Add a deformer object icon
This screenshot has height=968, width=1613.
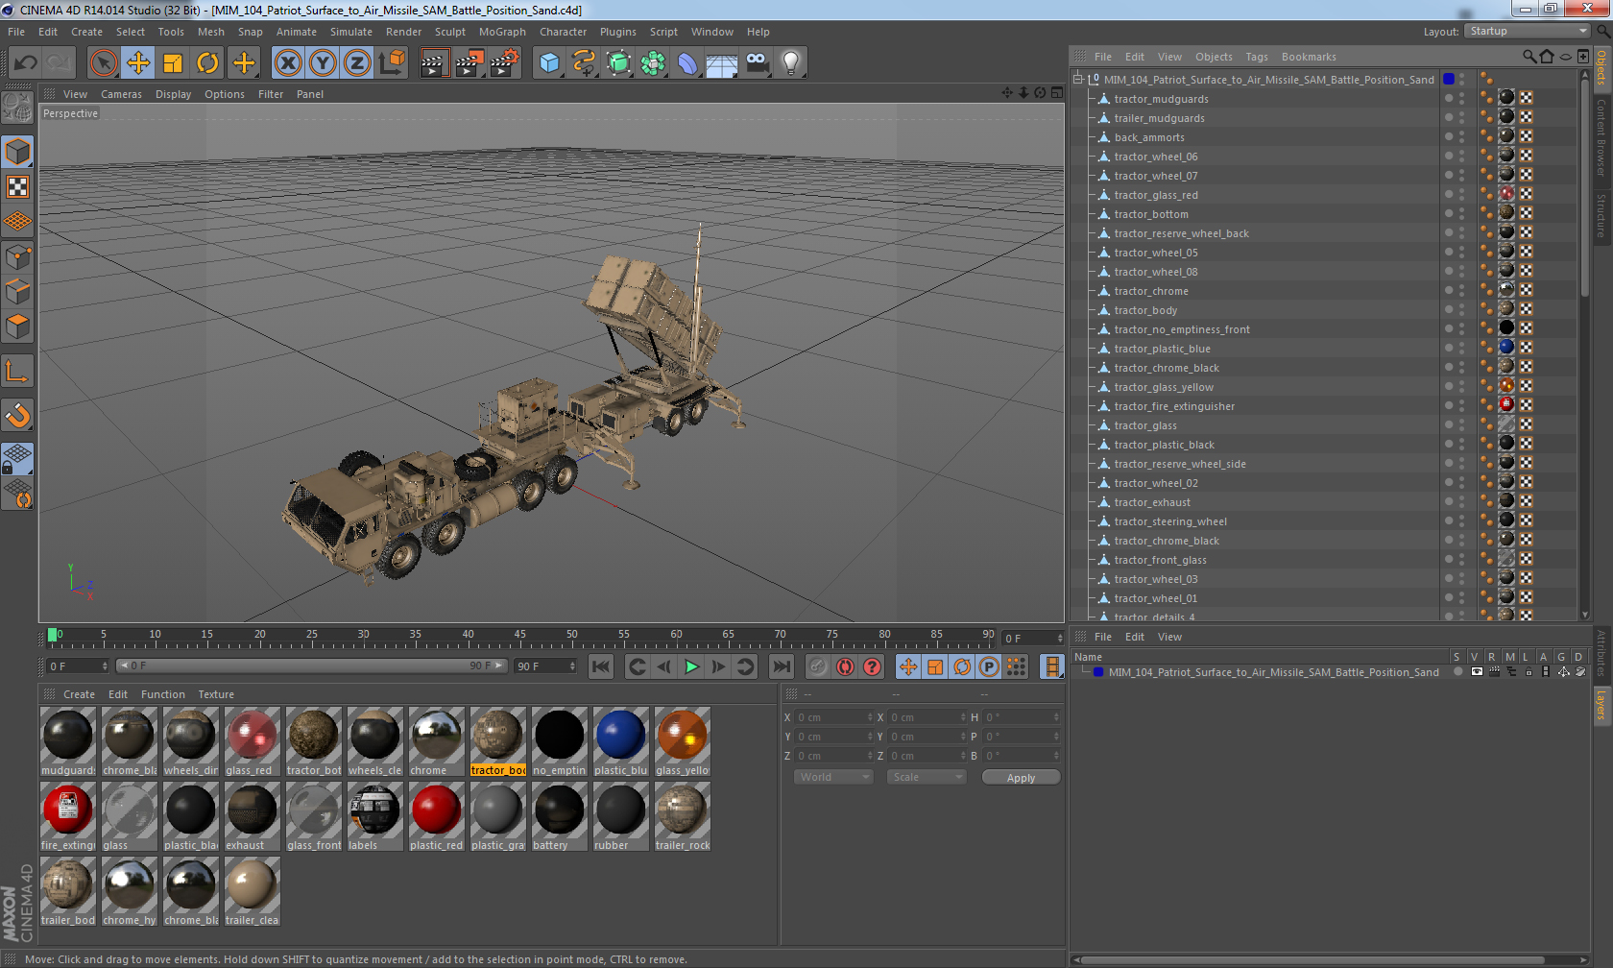pos(687,63)
